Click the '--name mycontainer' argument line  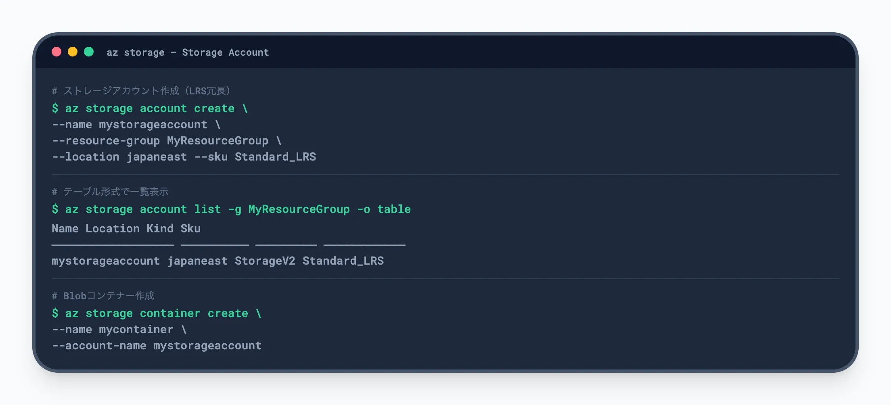(x=119, y=330)
